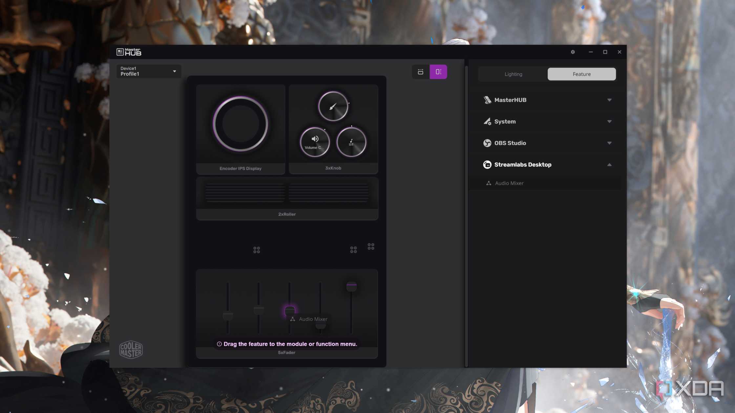
Task: Collapse the Streamlabs Desktop category arrow
Action: 609,165
